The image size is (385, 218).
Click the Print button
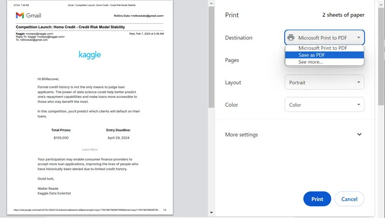[317, 199]
